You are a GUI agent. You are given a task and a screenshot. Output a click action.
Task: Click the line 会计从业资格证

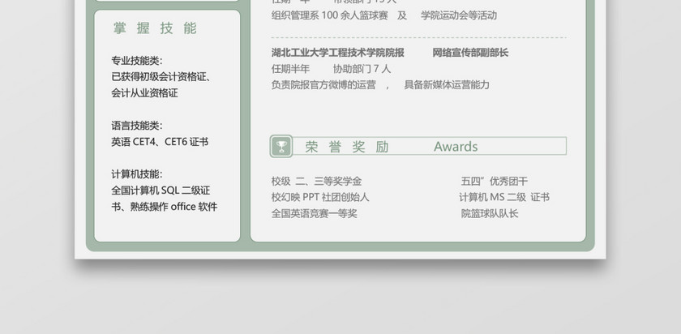(x=144, y=93)
